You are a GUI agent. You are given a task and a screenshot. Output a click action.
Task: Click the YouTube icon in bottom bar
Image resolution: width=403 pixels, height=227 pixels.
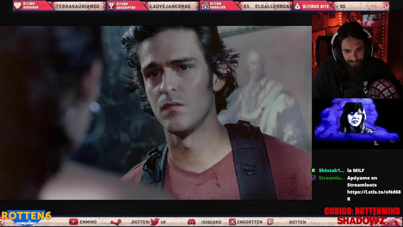pos(73,222)
